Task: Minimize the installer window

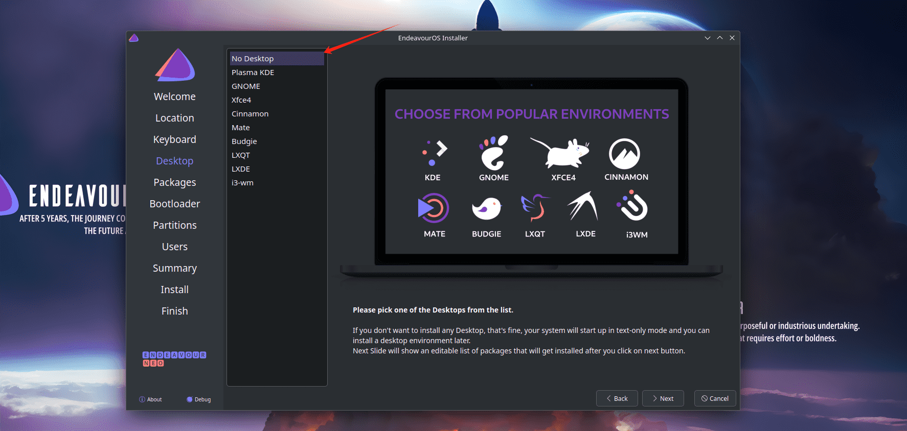Action: [708, 38]
